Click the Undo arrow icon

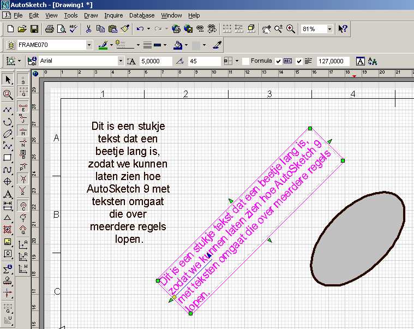pyautogui.click(x=140, y=29)
